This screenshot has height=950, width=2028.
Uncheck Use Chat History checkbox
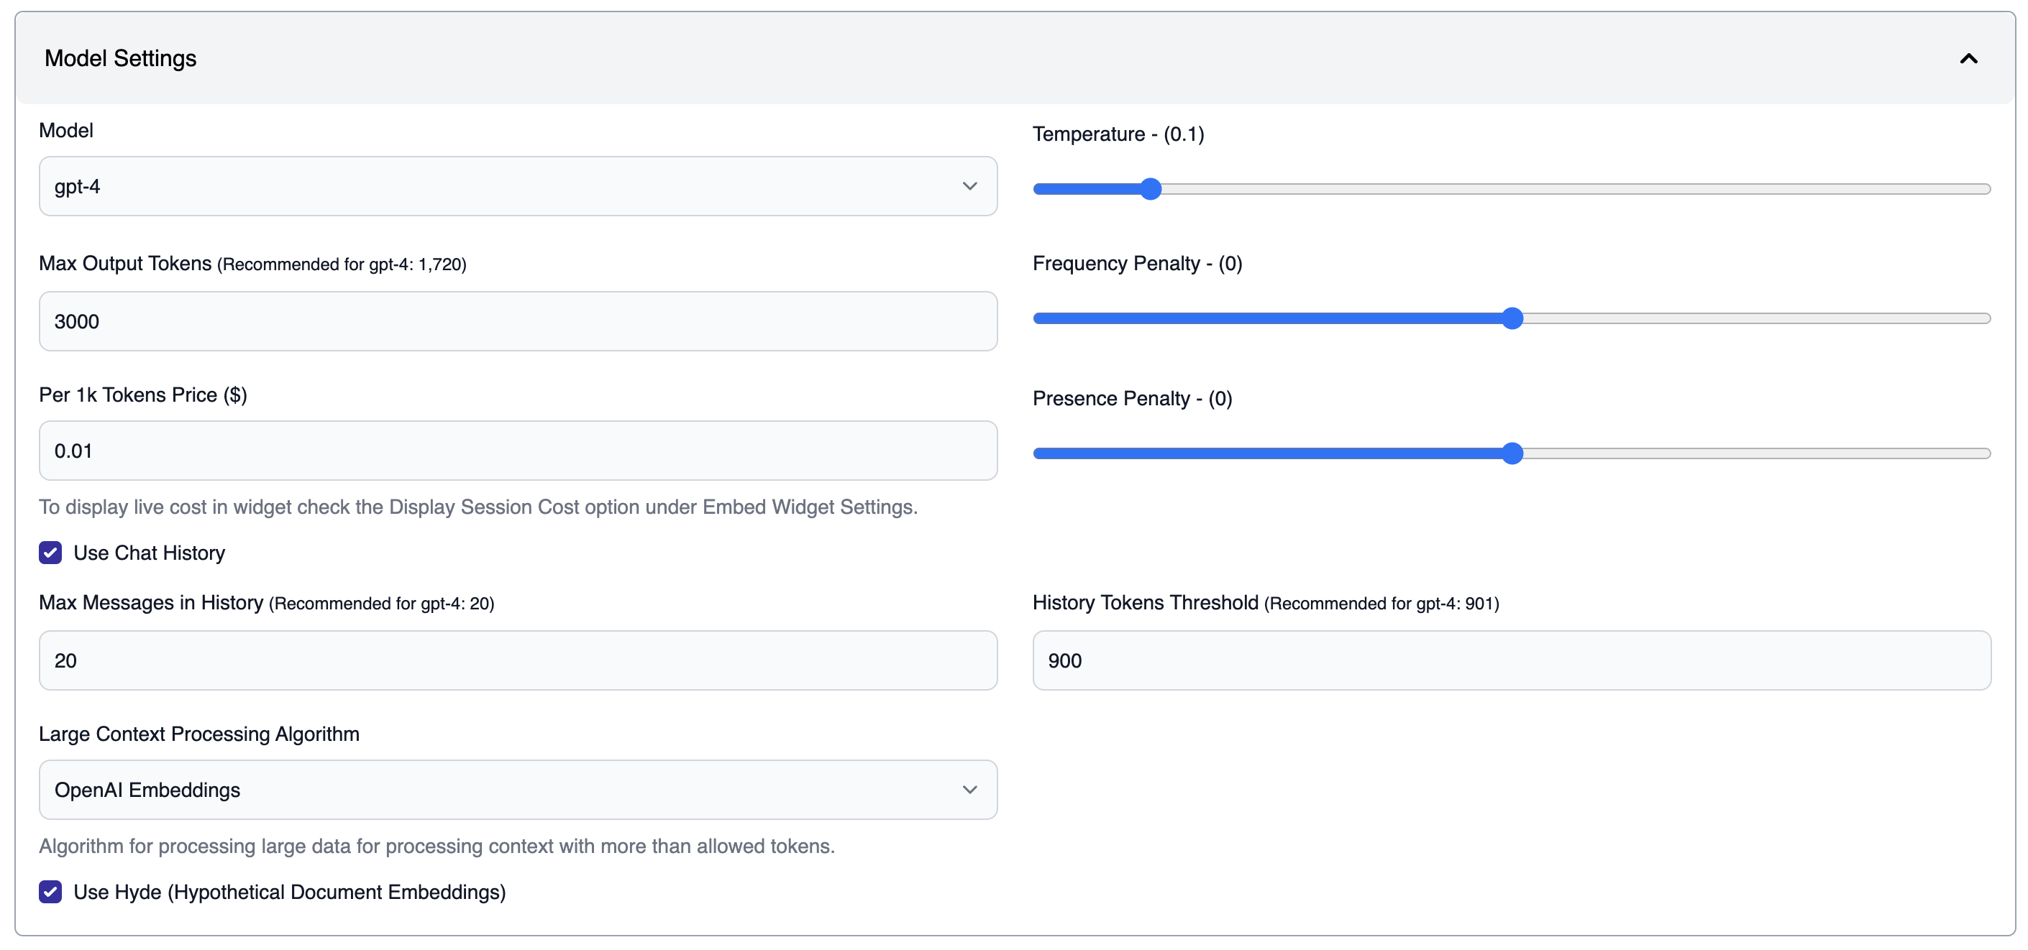click(x=50, y=553)
